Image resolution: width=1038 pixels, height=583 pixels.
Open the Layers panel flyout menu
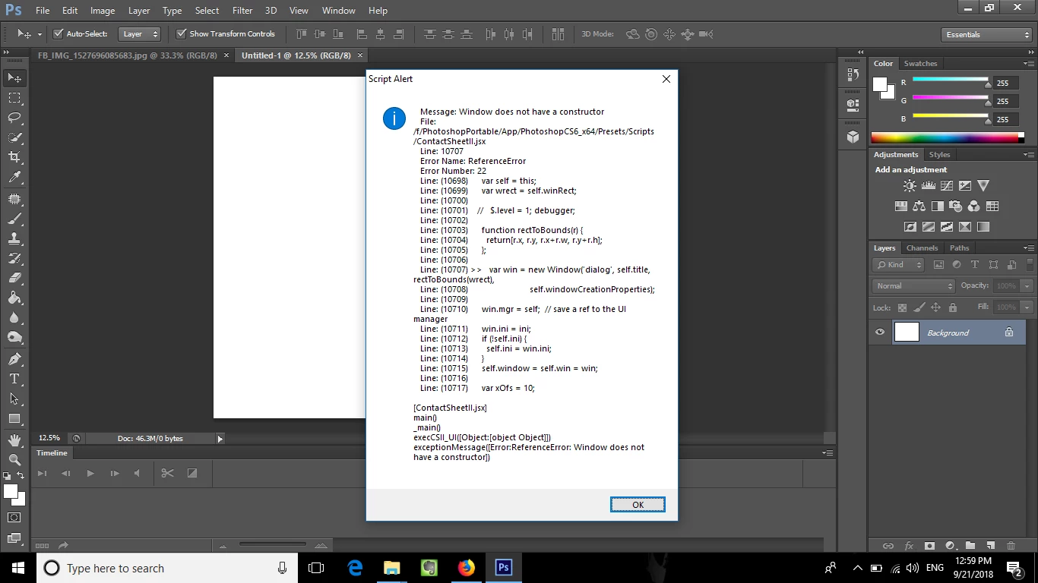click(x=1029, y=247)
